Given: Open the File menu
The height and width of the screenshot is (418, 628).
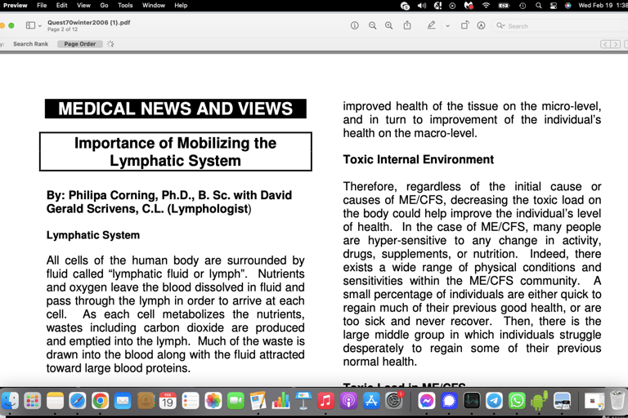Looking at the screenshot, I should [42, 5].
